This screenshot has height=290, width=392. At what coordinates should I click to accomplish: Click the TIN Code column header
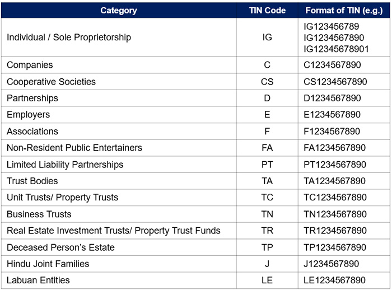(x=267, y=11)
